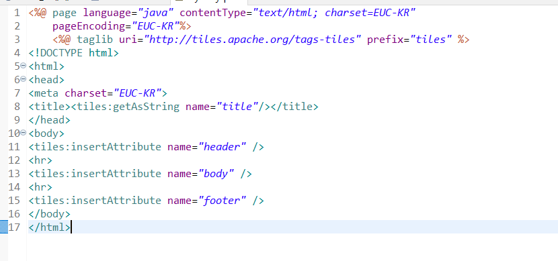Image resolution: width=558 pixels, height=261 pixels.
Task: Click line number 14 in the gutter
Action: (14, 187)
